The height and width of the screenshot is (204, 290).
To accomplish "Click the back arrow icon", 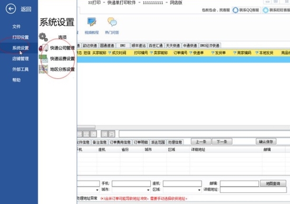I will point(11,8).
